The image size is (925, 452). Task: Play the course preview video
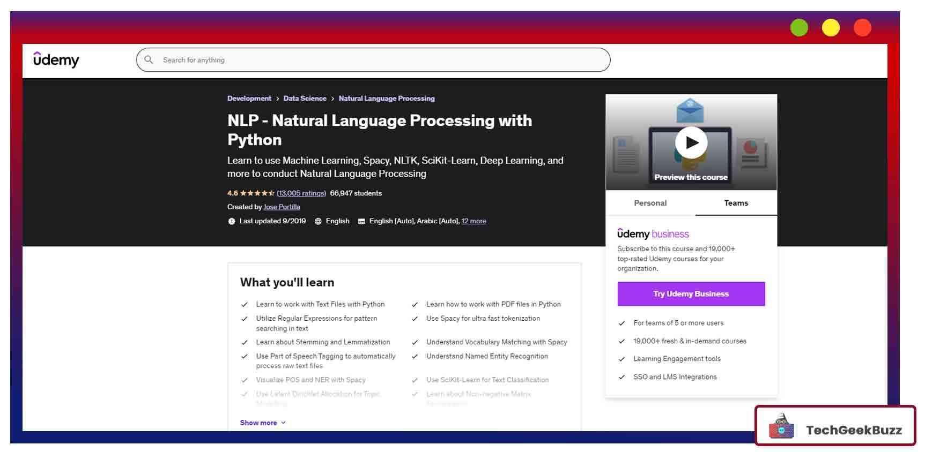point(691,142)
